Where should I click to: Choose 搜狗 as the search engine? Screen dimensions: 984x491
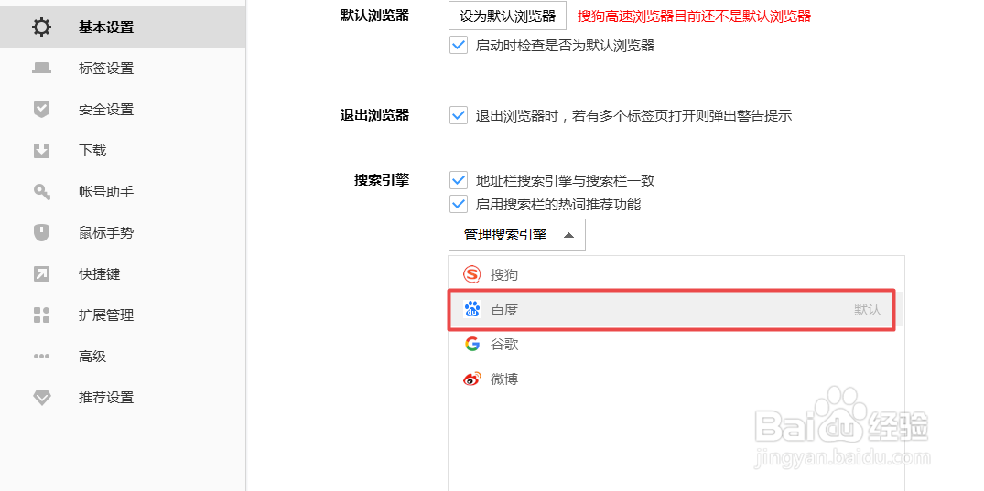[676, 274]
